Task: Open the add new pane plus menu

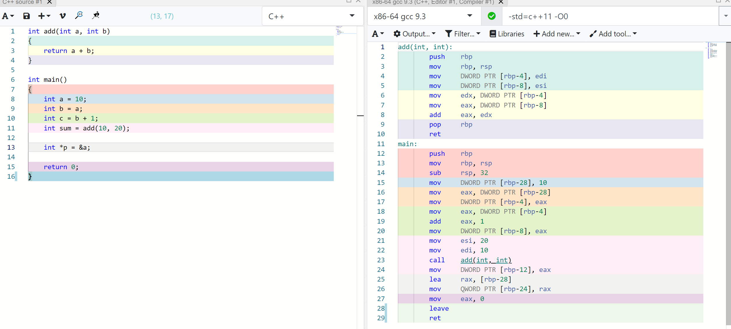Action: [x=44, y=16]
